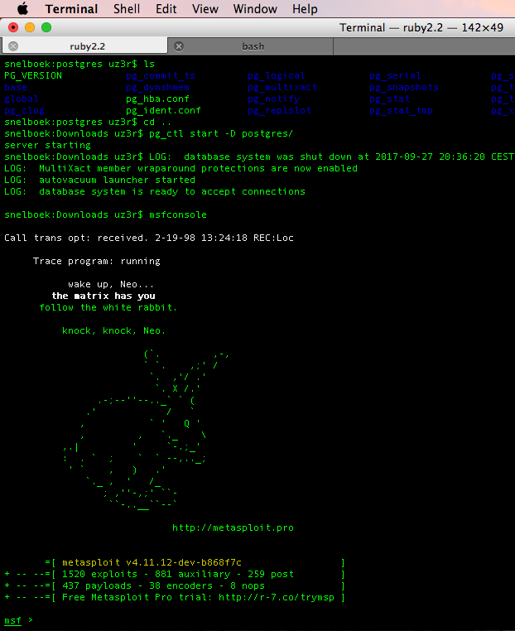
Task: Click the 'global' directory name
Action: point(22,99)
